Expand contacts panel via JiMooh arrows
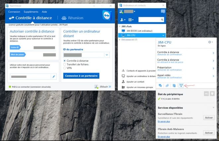The width and height of the screenshot is (219, 141). pyautogui.click(x=110, y=87)
